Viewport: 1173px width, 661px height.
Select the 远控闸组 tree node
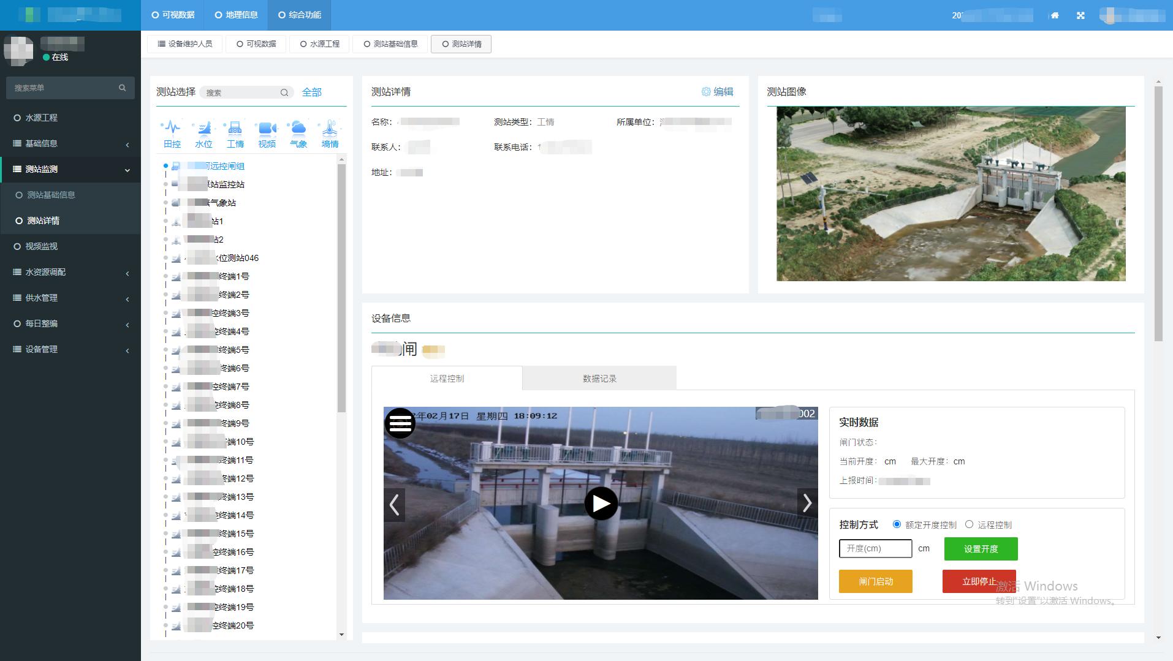pyautogui.click(x=208, y=166)
